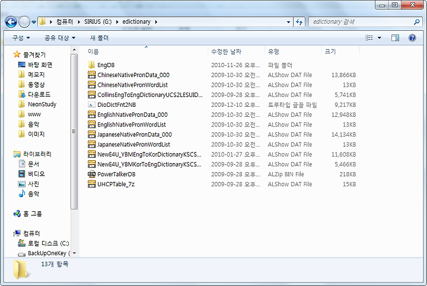This screenshot has width=427, height=286.
Task: Select the CollinsEngToEngDictionary file icon
Action: click(91, 95)
